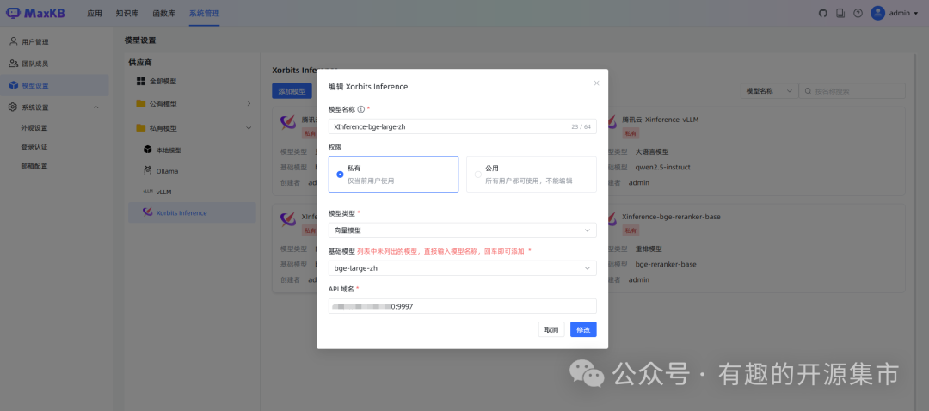Open the admin account dropdown arrow
Screen dimensions: 929x411
click(916, 14)
